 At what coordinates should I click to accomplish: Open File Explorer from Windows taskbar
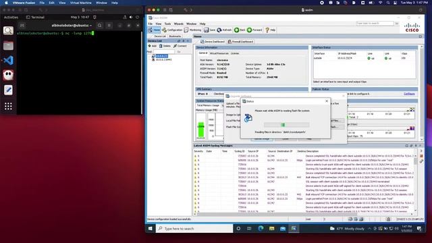click(271, 228)
